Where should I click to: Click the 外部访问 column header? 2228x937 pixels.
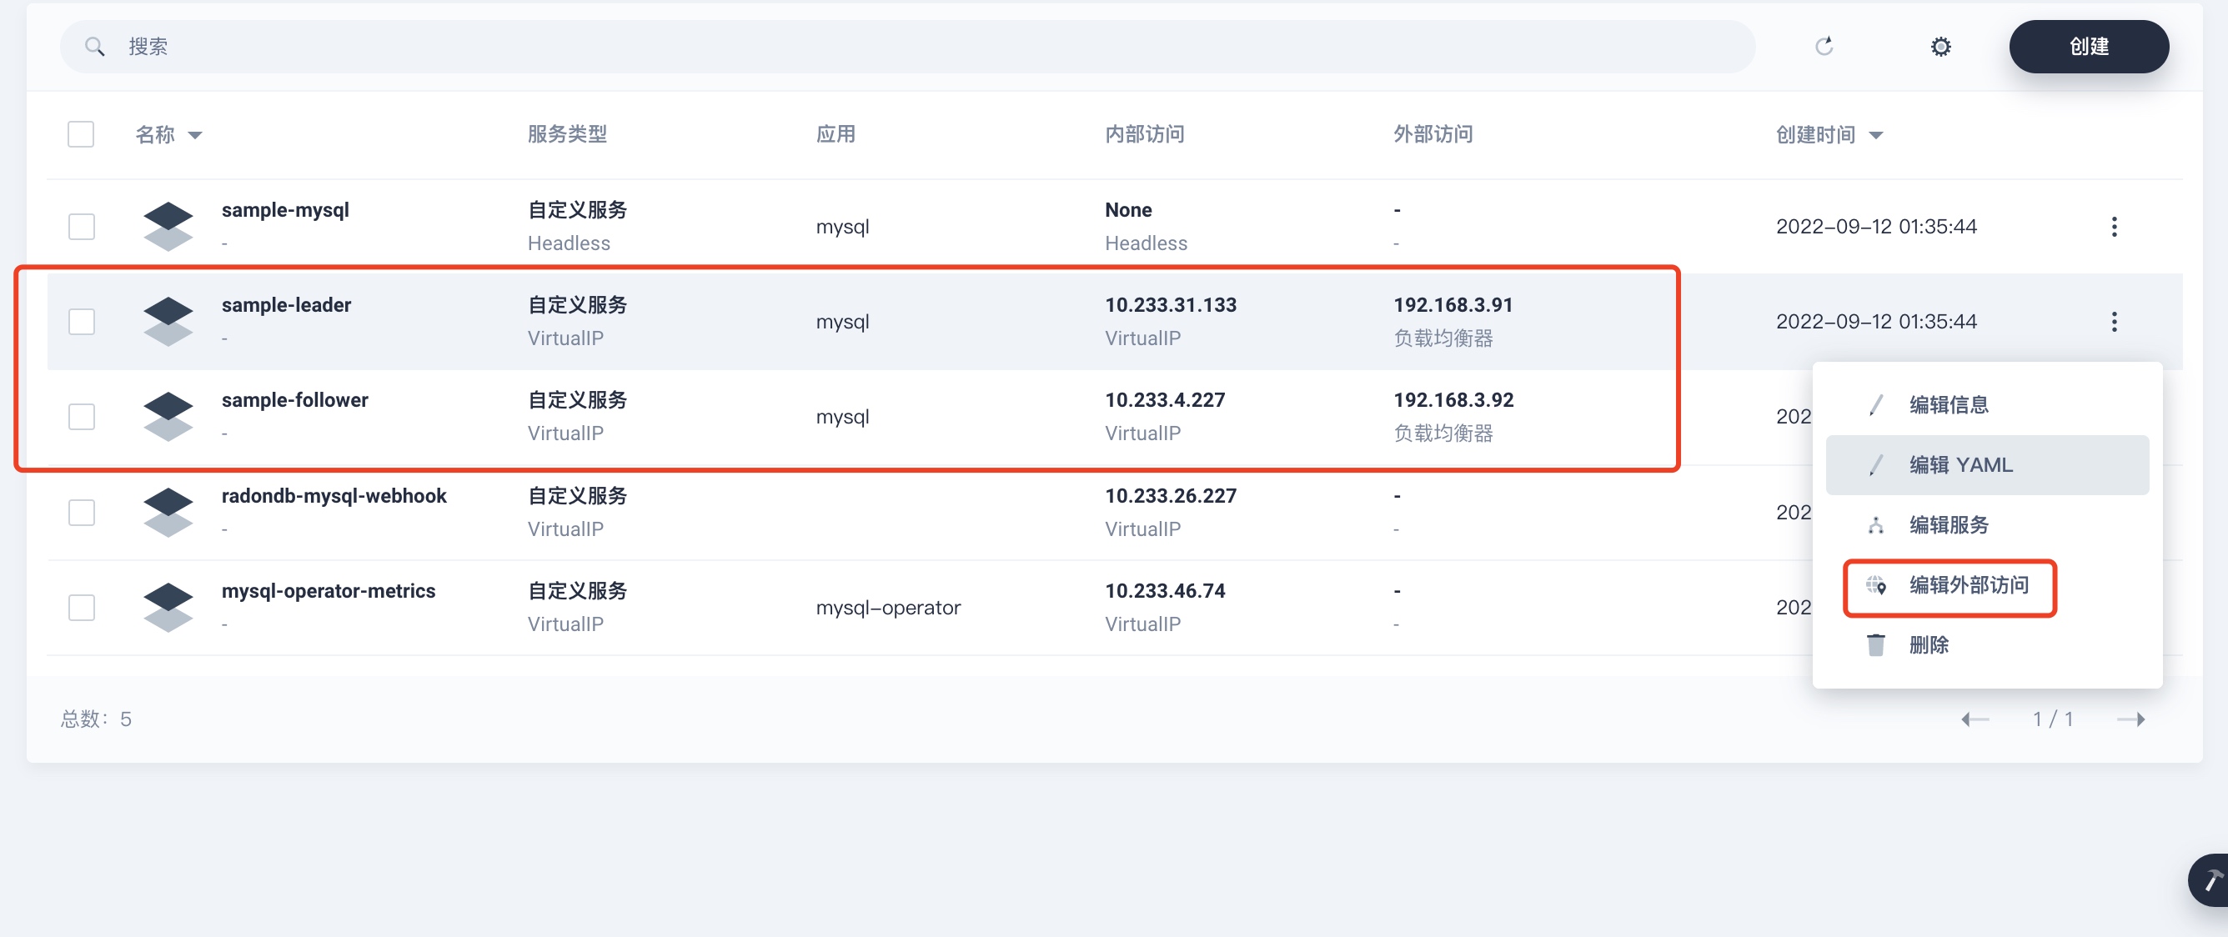(x=1433, y=134)
